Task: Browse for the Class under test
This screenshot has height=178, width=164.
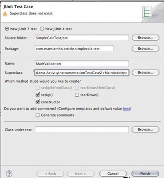Action: 146,130
